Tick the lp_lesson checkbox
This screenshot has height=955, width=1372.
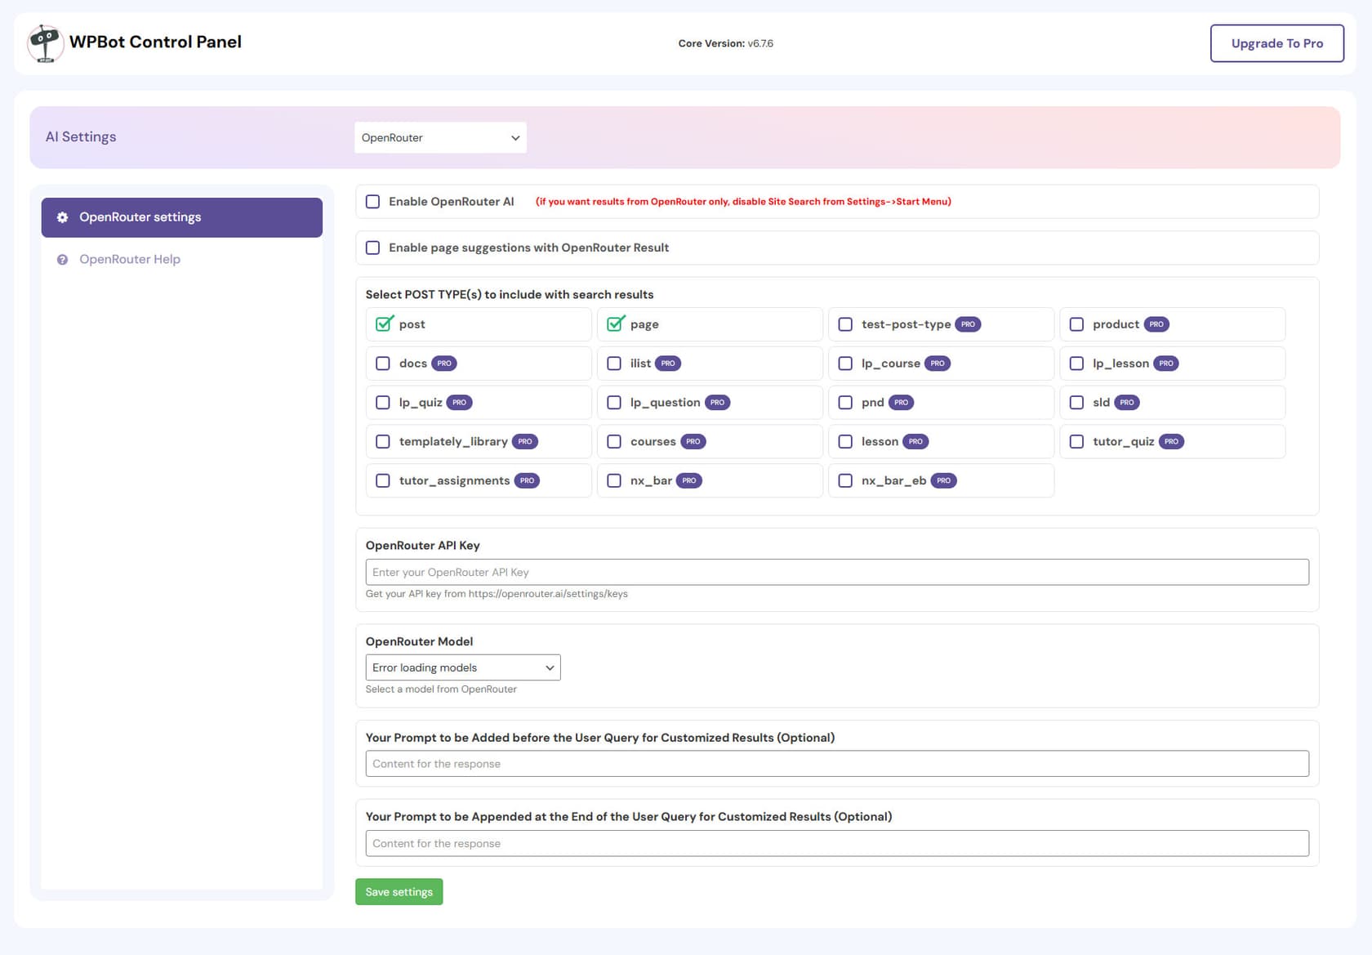pyautogui.click(x=1076, y=364)
